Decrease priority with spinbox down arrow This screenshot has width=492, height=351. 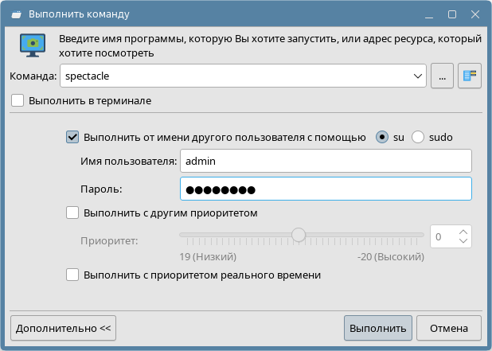pos(465,241)
